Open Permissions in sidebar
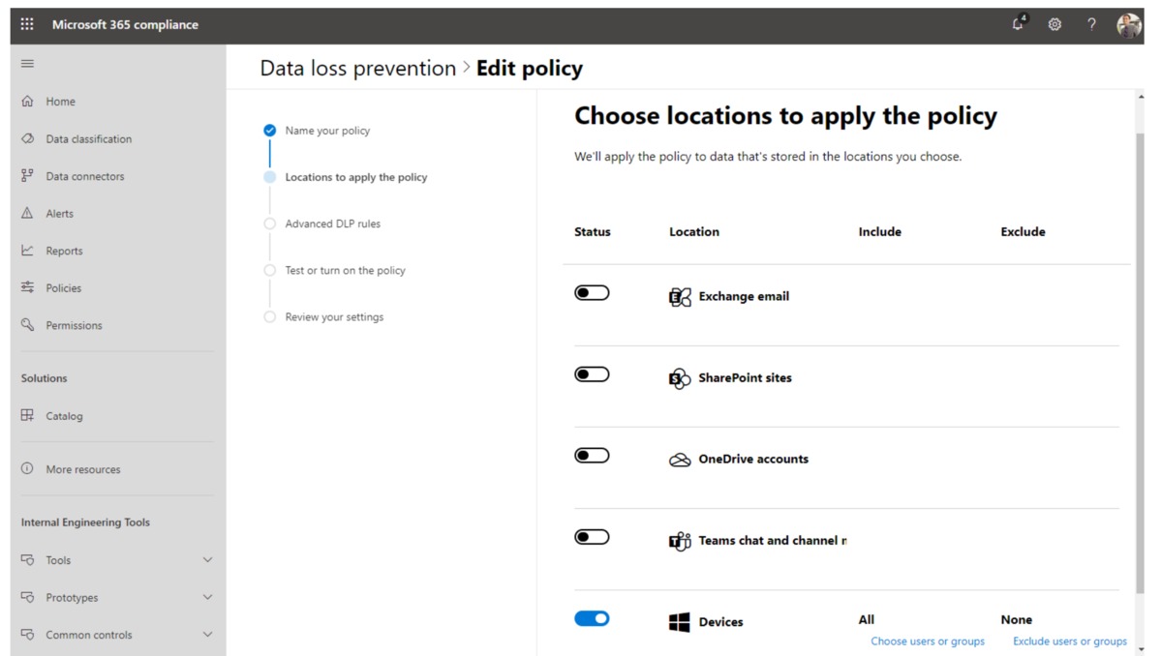 [74, 325]
